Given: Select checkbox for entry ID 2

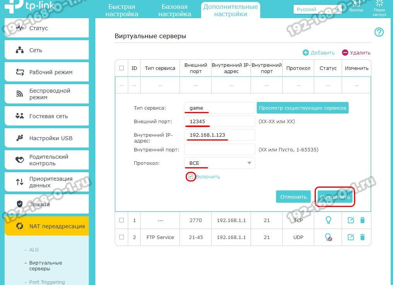Looking at the screenshot, I should tap(122, 237).
